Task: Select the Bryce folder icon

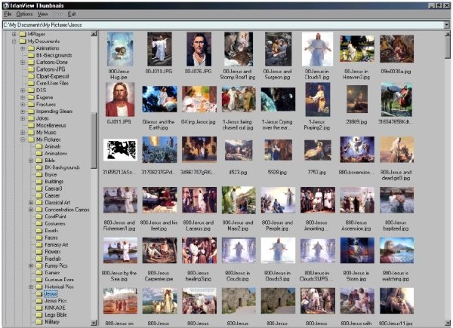Action: 39,174
